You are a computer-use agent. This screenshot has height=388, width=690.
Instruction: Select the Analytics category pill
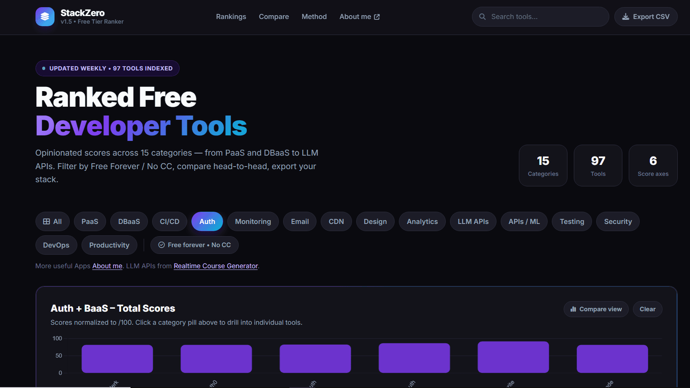tap(422, 221)
